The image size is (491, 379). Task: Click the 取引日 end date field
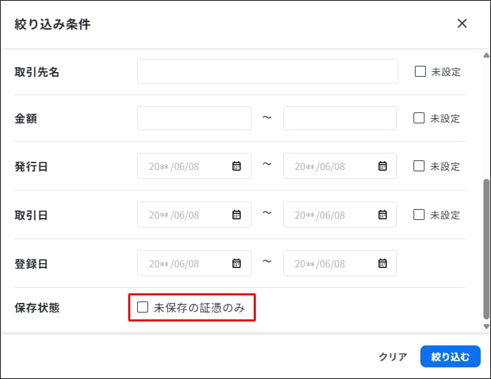340,215
